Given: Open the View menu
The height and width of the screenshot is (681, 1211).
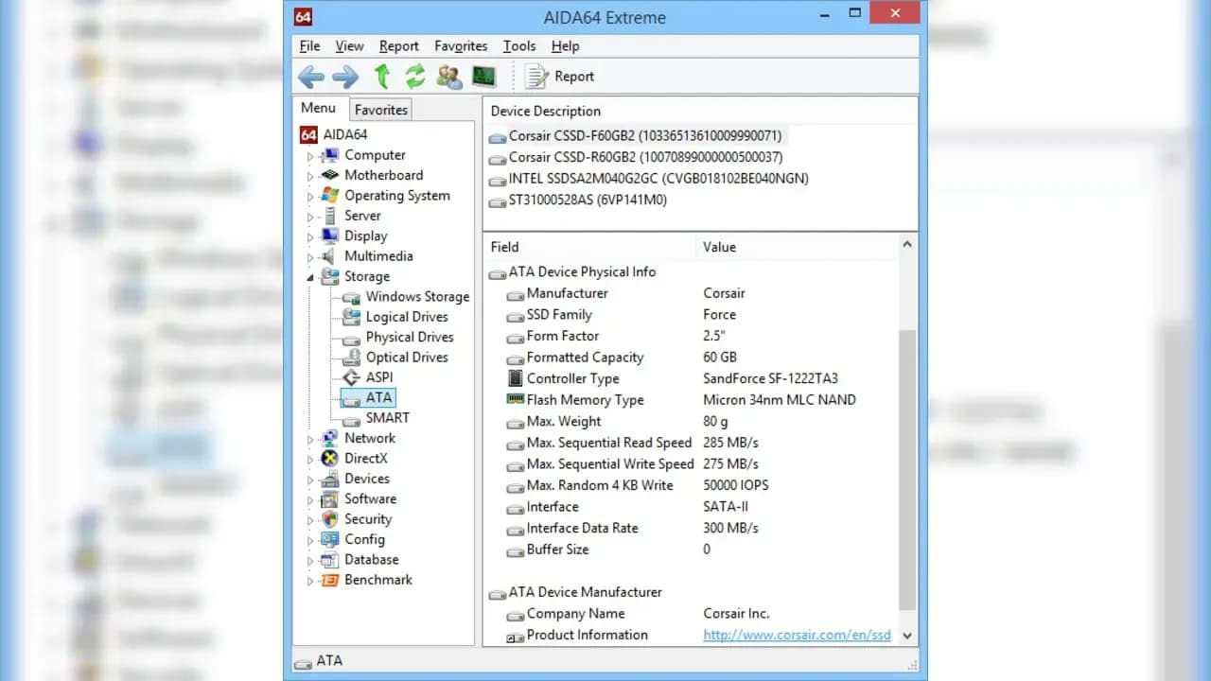Looking at the screenshot, I should pyautogui.click(x=349, y=45).
